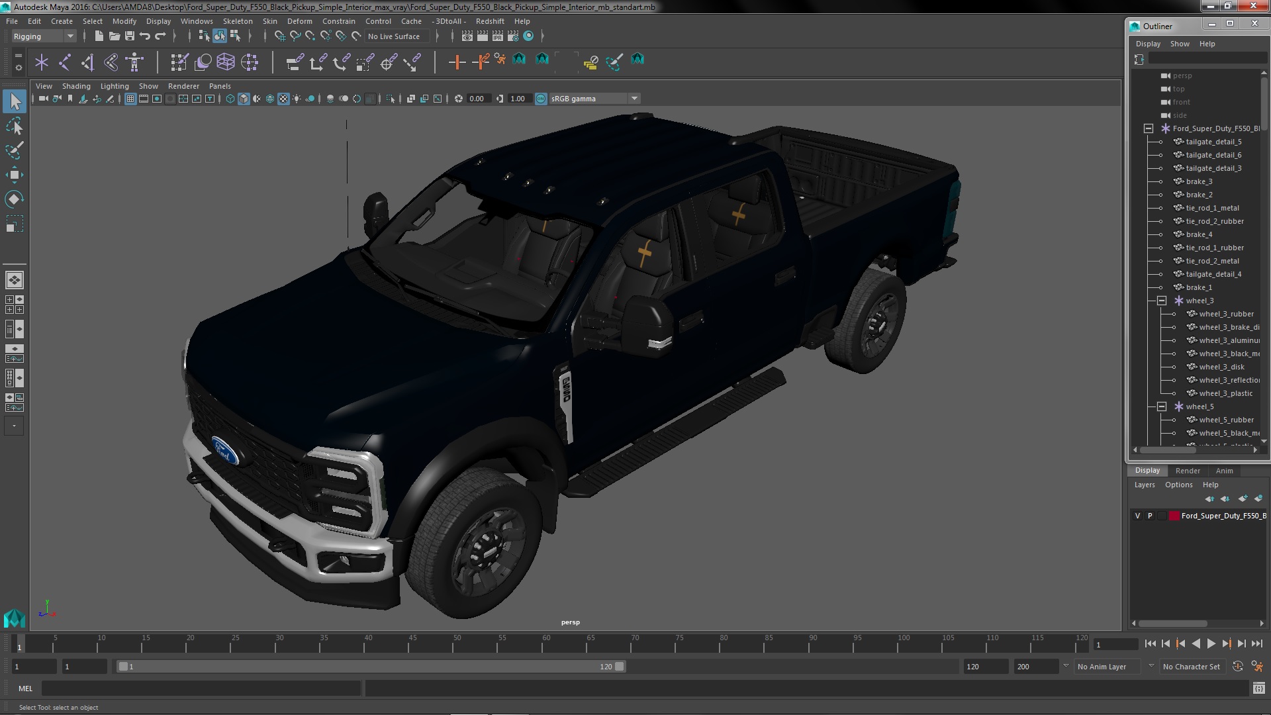Open the Display menu
The height and width of the screenshot is (715, 1271).
tap(158, 21)
